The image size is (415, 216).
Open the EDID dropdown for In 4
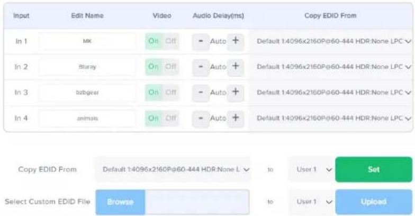pos(333,118)
